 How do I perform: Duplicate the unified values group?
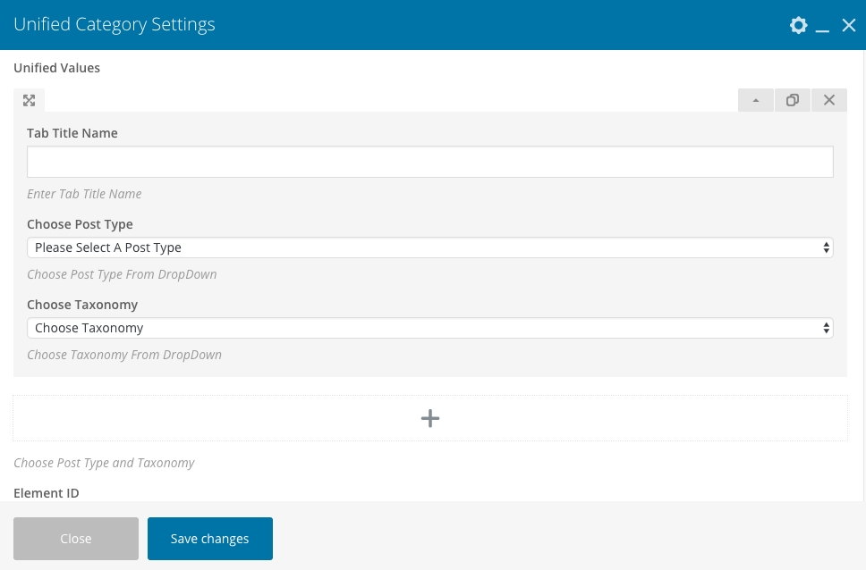[x=792, y=100]
